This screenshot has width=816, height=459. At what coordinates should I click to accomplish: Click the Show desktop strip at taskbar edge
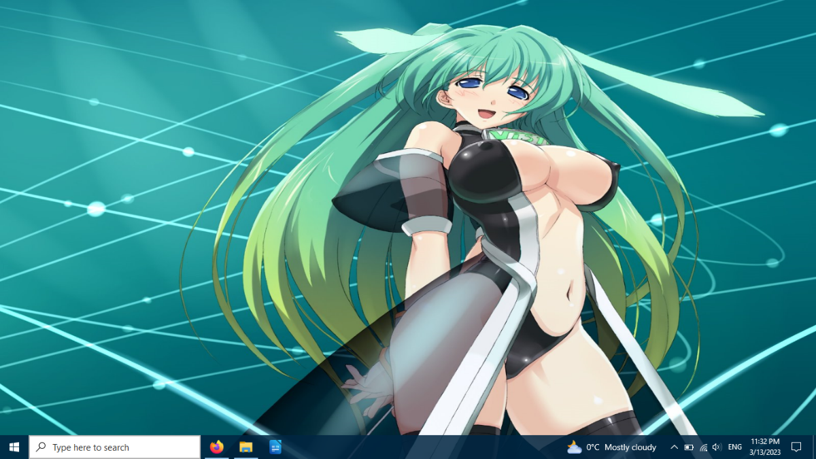click(x=814, y=447)
